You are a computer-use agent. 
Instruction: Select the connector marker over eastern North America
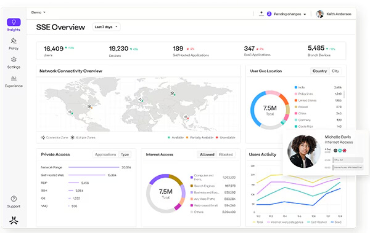tap(89, 106)
